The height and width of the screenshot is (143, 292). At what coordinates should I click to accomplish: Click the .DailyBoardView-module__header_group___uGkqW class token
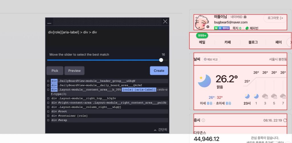(97, 81)
